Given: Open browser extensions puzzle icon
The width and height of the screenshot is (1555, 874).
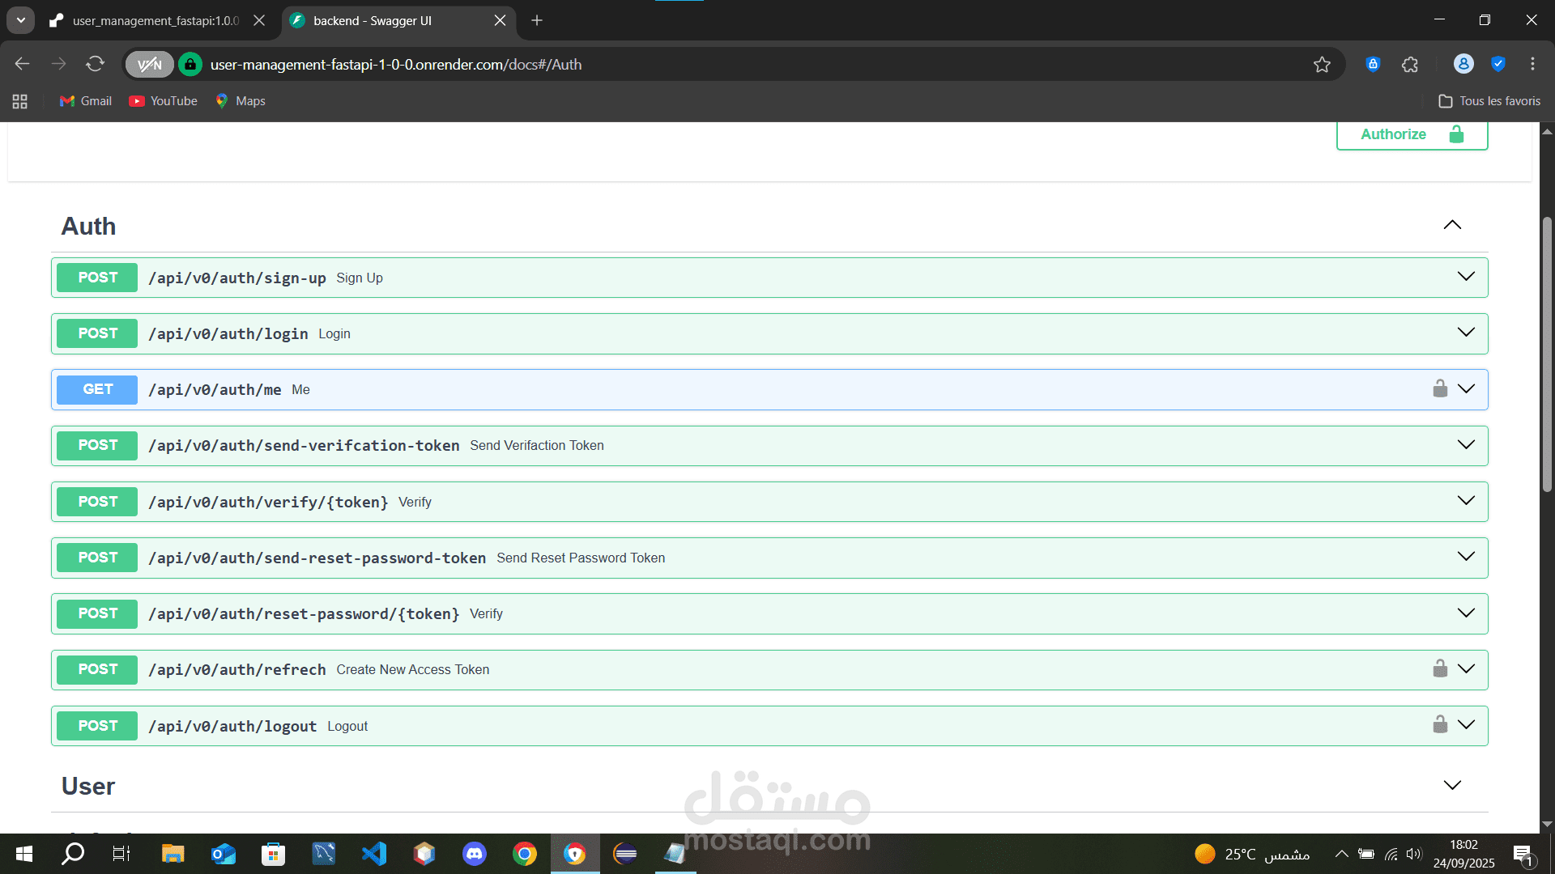Looking at the screenshot, I should 1410,65.
